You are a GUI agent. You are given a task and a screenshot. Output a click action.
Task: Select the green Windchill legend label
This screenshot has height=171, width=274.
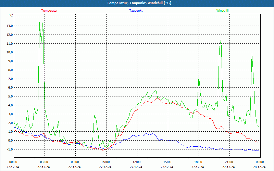tap(222, 11)
